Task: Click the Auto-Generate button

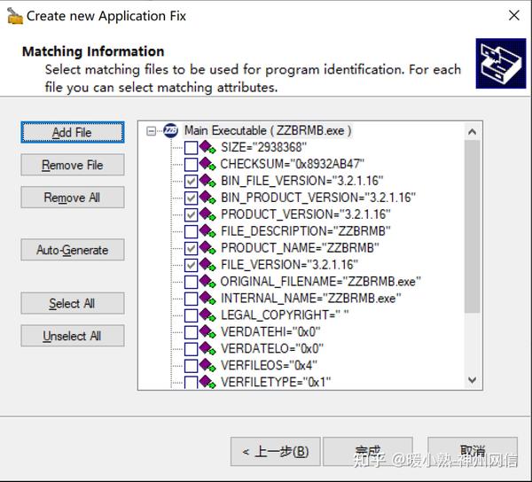Action: pos(73,250)
